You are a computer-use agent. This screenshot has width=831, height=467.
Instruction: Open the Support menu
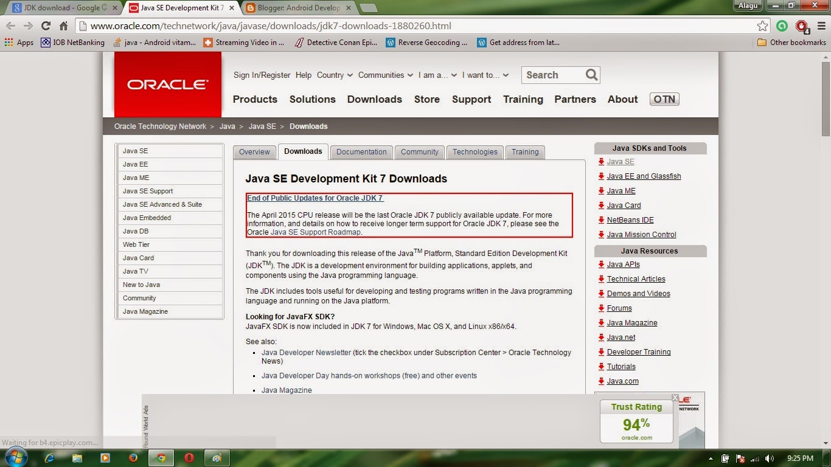point(471,99)
